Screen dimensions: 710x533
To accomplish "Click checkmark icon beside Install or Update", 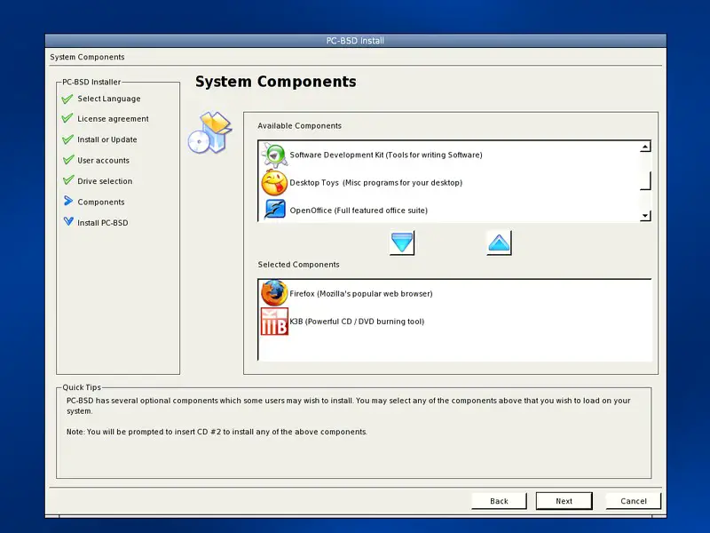I will click(x=67, y=139).
